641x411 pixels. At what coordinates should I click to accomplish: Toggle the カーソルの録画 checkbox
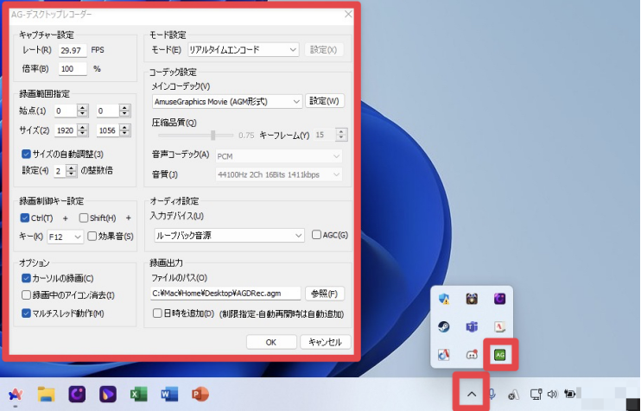click(x=26, y=278)
